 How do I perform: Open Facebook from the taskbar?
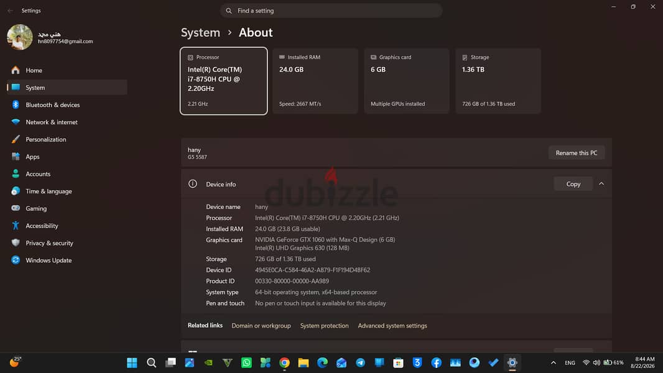(437, 362)
